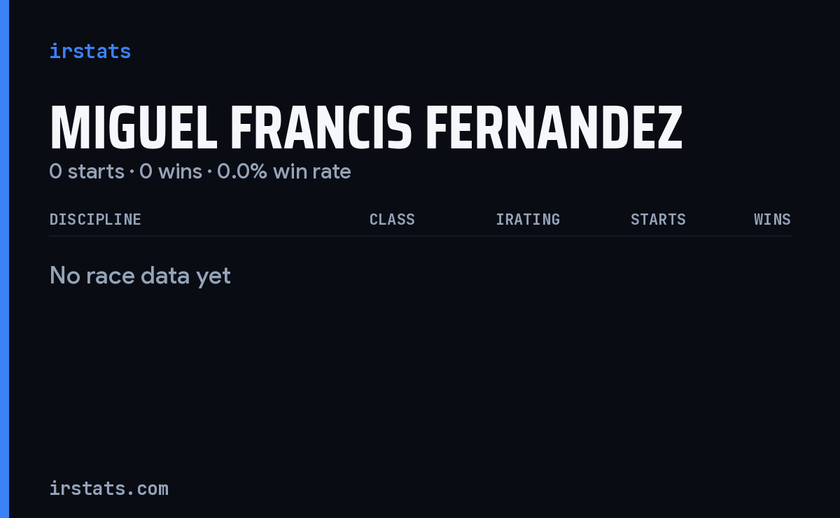Viewport: 840px width, 518px height.
Task: Click the "No race data yet" message
Action: (x=140, y=276)
